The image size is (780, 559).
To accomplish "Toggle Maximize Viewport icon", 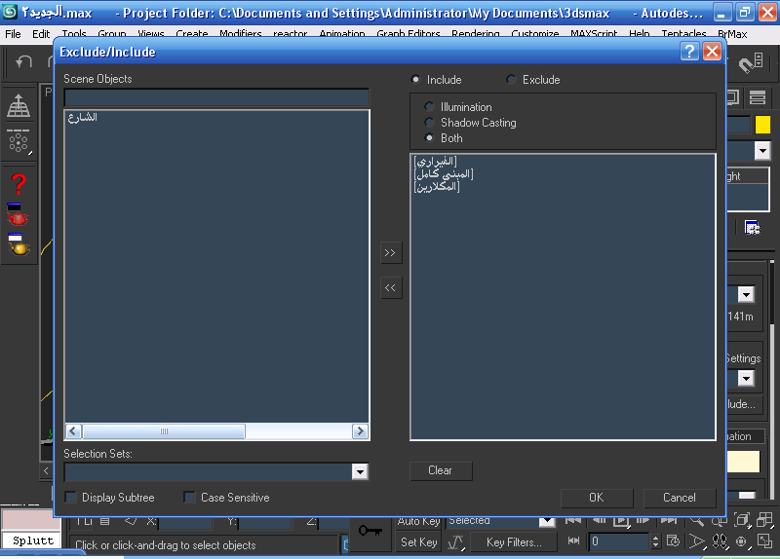I will pos(764,540).
